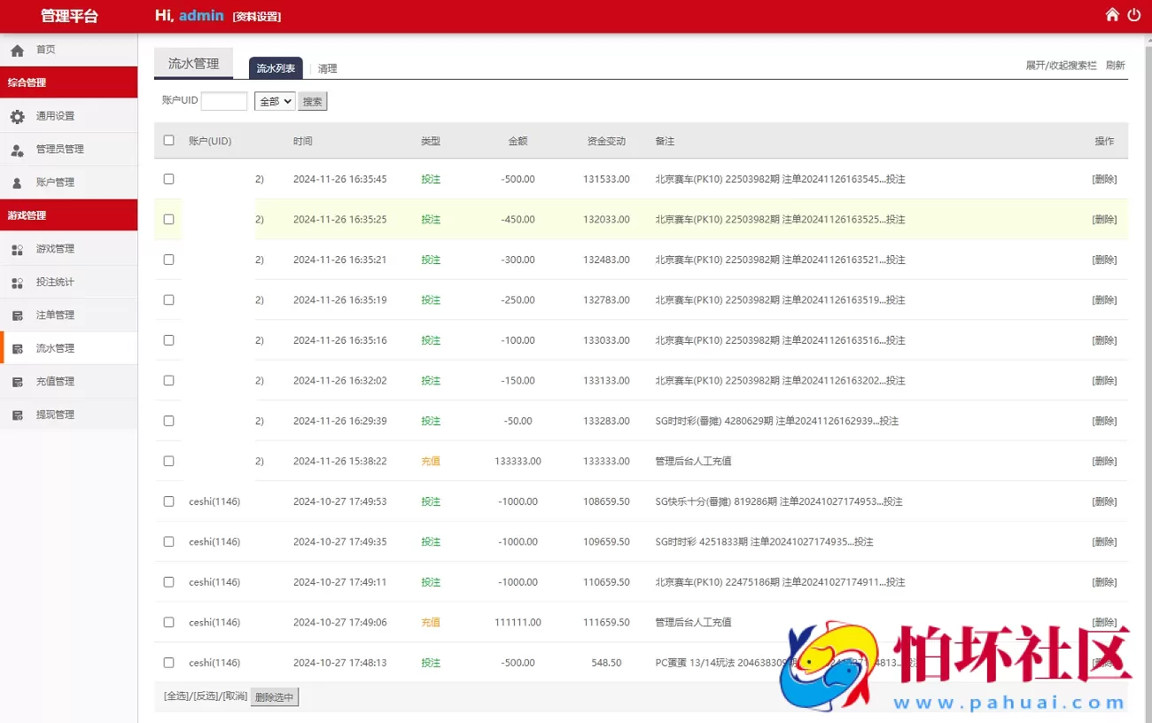Click the gear icon beside 通用设置

pyautogui.click(x=17, y=116)
